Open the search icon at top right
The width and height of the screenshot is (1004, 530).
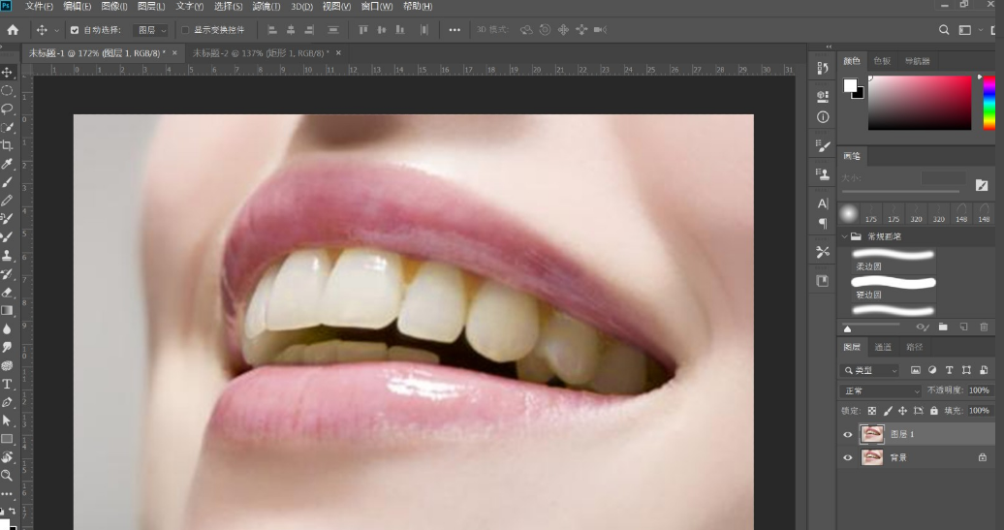(x=944, y=30)
